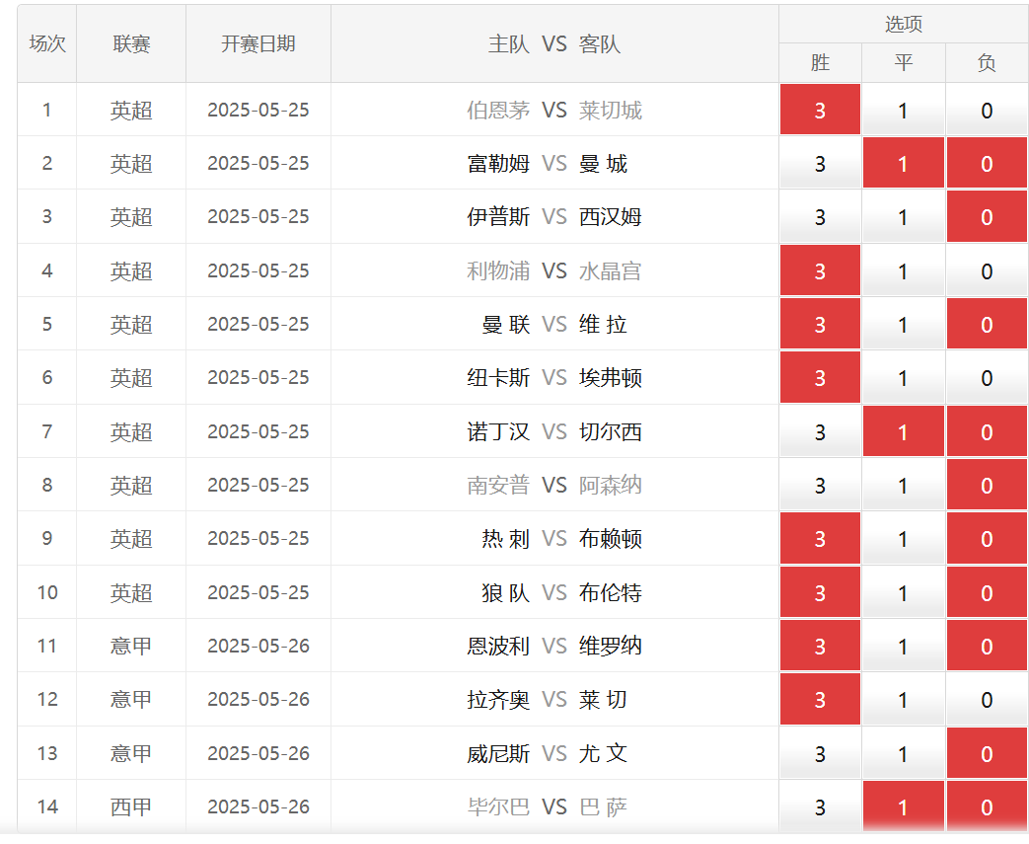Toggle win 3 for 狼队 vs 布伦特
Screen dimensions: 1029x844
pyautogui.click(x=820, y=592)
